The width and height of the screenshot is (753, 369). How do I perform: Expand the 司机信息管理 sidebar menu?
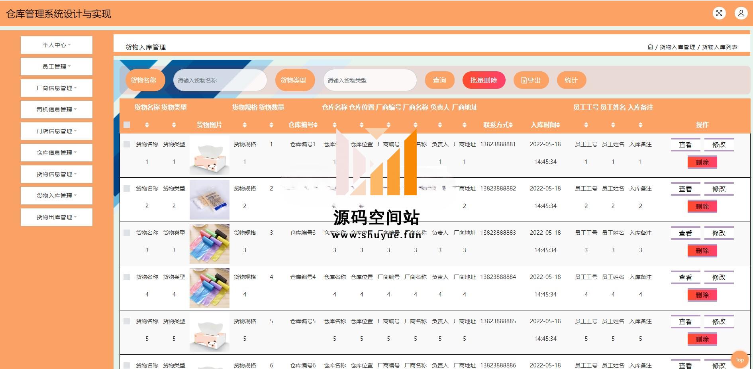click(x=57, y=110)
